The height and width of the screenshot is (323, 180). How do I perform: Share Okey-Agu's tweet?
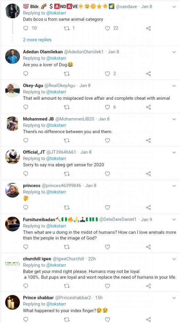[148, 107]
